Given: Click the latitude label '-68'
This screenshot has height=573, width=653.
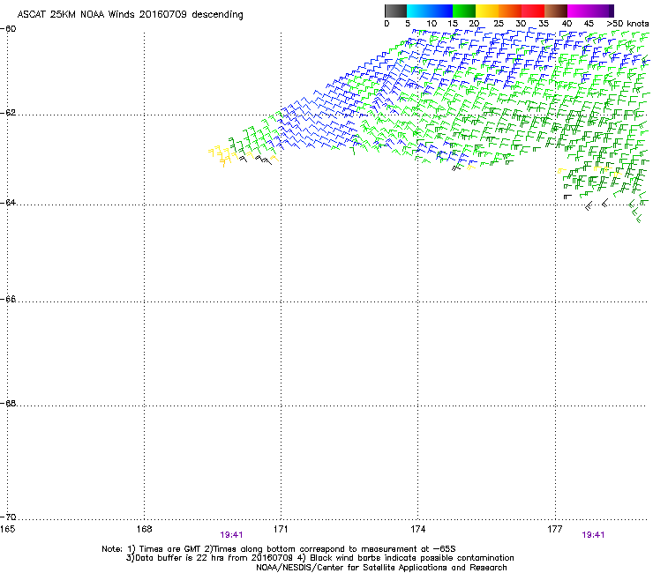Looking at the screenshot, I should [x=8, y=403].
